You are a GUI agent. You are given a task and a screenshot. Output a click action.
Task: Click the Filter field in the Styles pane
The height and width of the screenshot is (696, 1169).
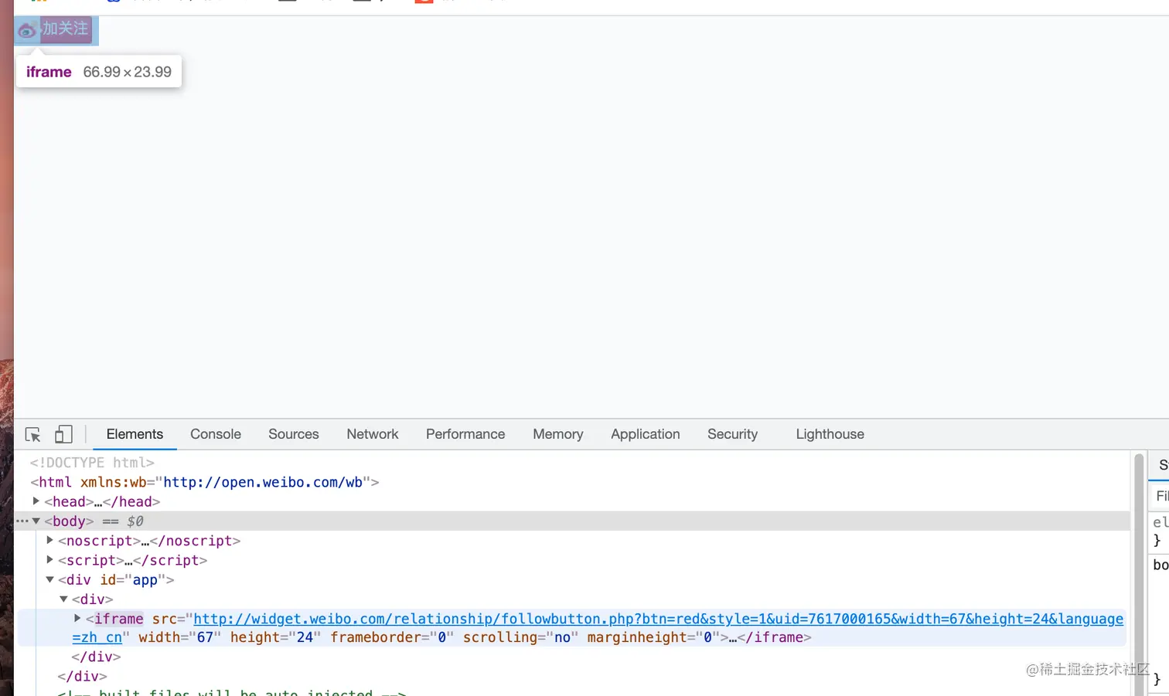coord(1160,496)
